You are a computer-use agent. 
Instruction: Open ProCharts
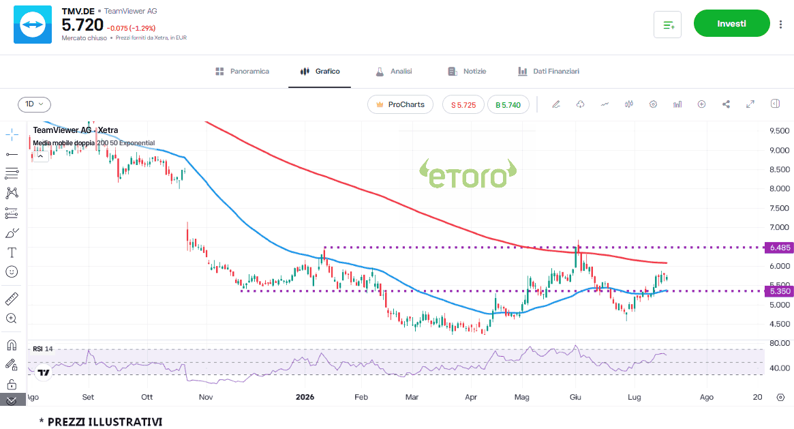click(400, 104)
